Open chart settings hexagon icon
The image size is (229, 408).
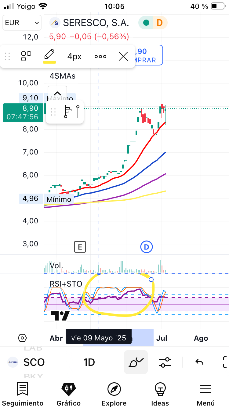click(x=22, y=338)
